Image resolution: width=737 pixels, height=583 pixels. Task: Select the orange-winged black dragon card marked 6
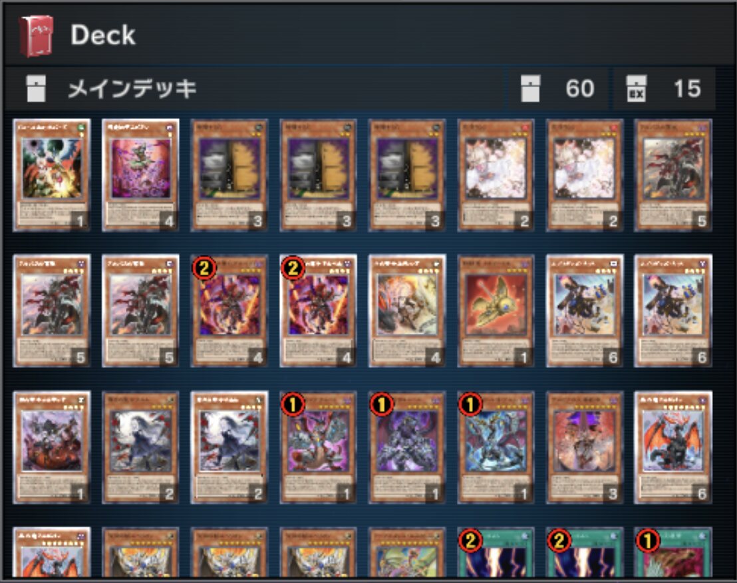pos(673,447)
